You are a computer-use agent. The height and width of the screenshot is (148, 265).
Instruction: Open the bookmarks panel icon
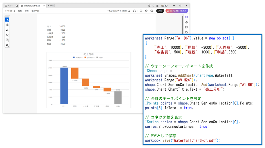pos(187,27)
